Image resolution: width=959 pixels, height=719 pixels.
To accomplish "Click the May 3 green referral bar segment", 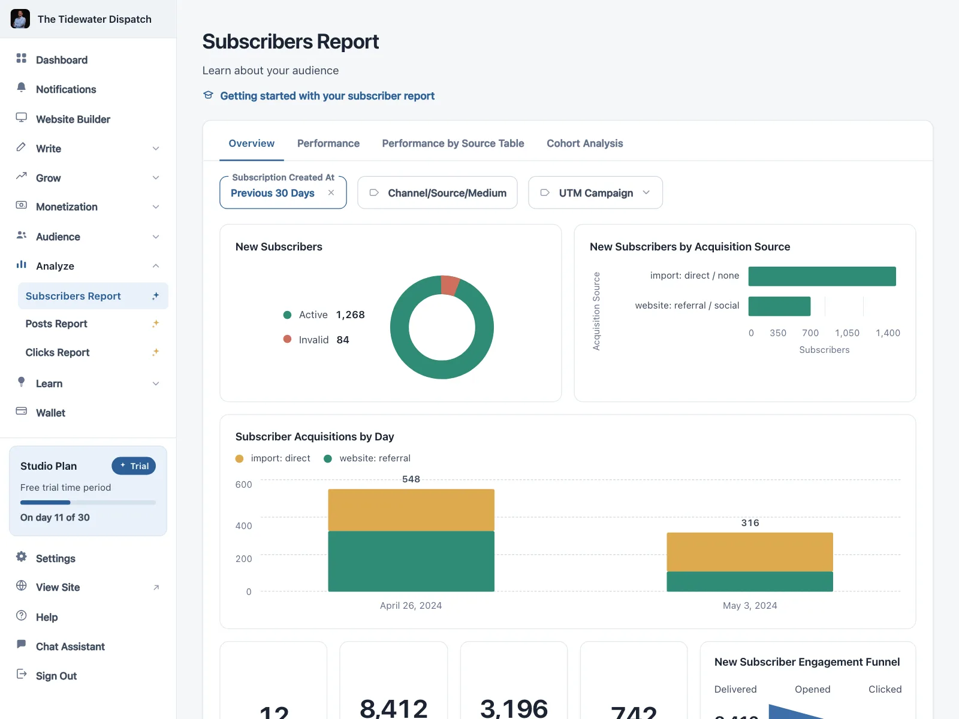I will 750,581.
